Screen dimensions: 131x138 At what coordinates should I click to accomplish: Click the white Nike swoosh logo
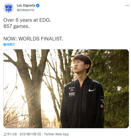coord(92,90)
